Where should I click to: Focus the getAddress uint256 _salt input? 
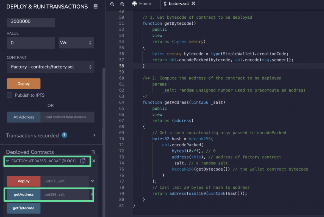[x=65, y=195]
